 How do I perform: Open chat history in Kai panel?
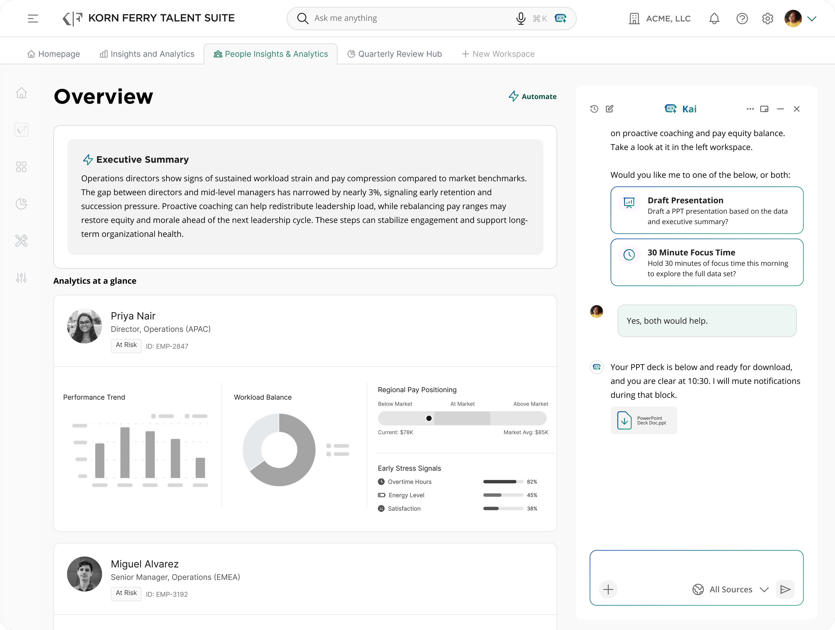point(594,109)
